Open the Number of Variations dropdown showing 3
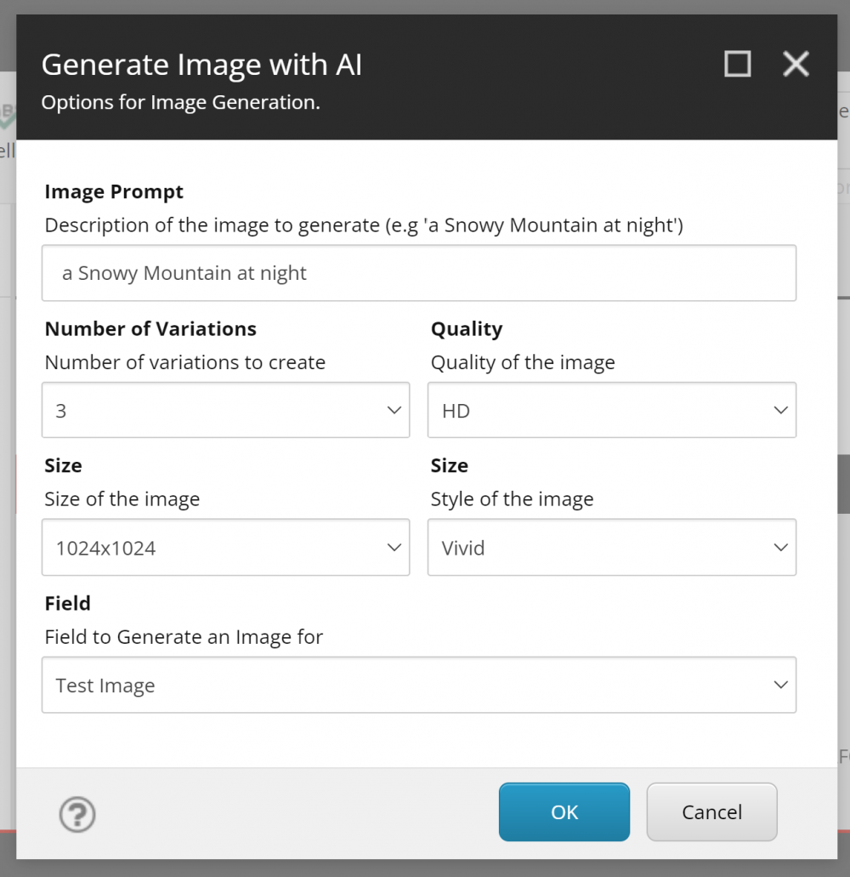850x877 pixels. point(226,410)
